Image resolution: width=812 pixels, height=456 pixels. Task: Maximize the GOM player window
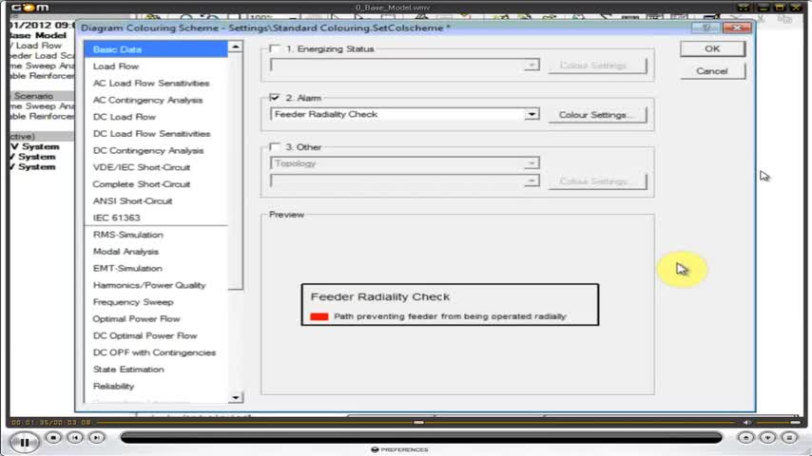pos(780,8)
